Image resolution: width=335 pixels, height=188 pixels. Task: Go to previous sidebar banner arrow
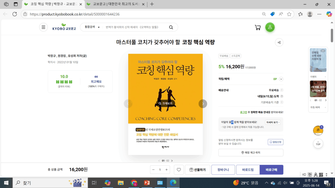point(311,100)
